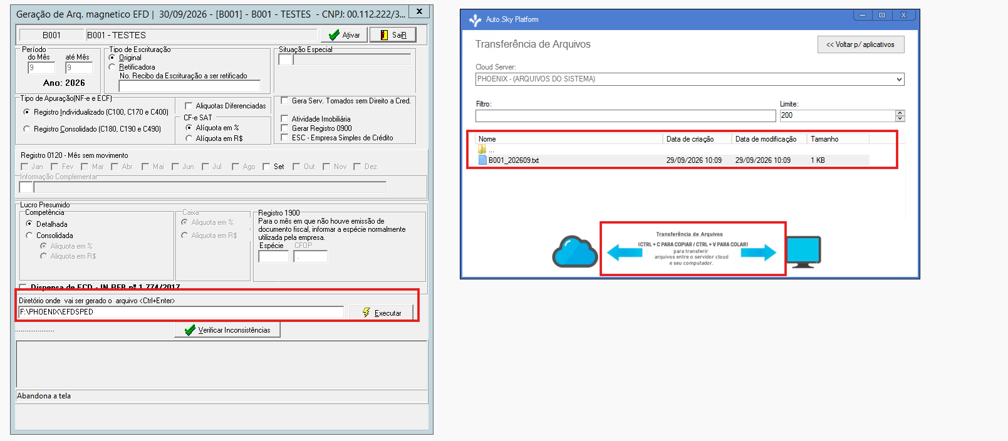Click the blue cloud server icon
The width and height of the screenshot is (1008, 441).
pos(574,251)
